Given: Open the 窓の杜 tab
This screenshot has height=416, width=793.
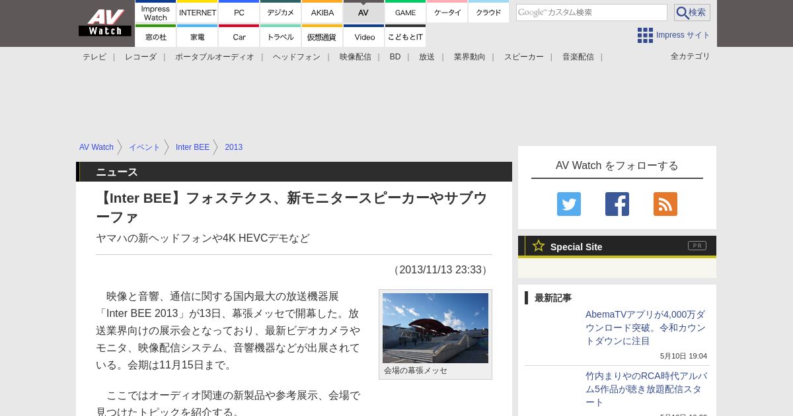Looking at the screenshot, I should click(x=155, y=36).
